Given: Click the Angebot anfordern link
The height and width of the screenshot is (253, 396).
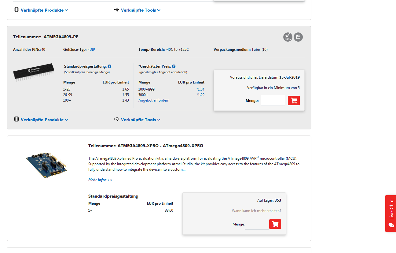Looking at the screenshot, I should (x=154, y=100).
